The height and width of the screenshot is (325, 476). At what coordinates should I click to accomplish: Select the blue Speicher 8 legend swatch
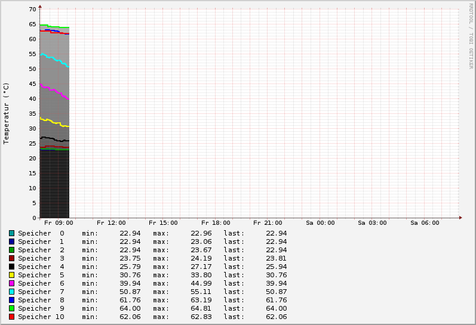(x=11, y=300)
